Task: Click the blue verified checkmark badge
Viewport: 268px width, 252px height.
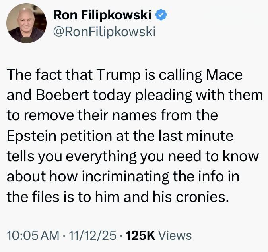Action: pyautogui.click(x=161, y=15)
